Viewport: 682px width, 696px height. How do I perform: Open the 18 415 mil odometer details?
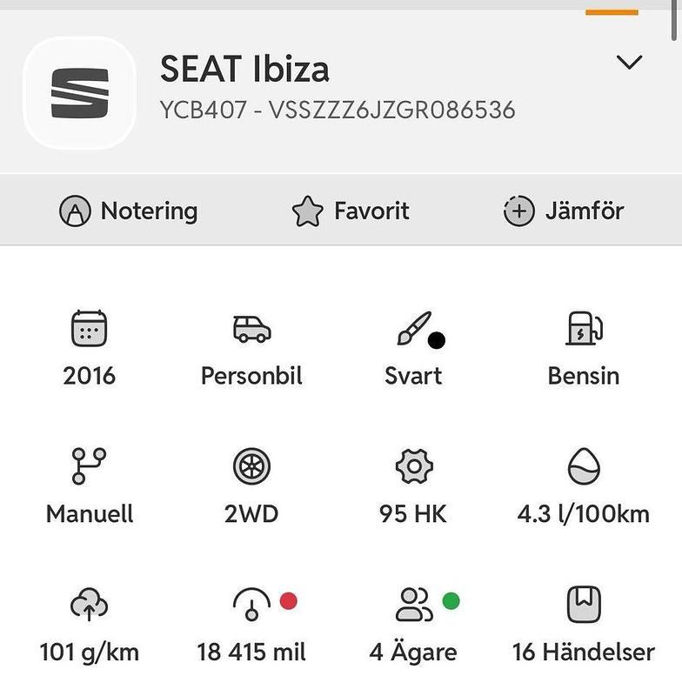pyautogui.click(x=251, y=652)
